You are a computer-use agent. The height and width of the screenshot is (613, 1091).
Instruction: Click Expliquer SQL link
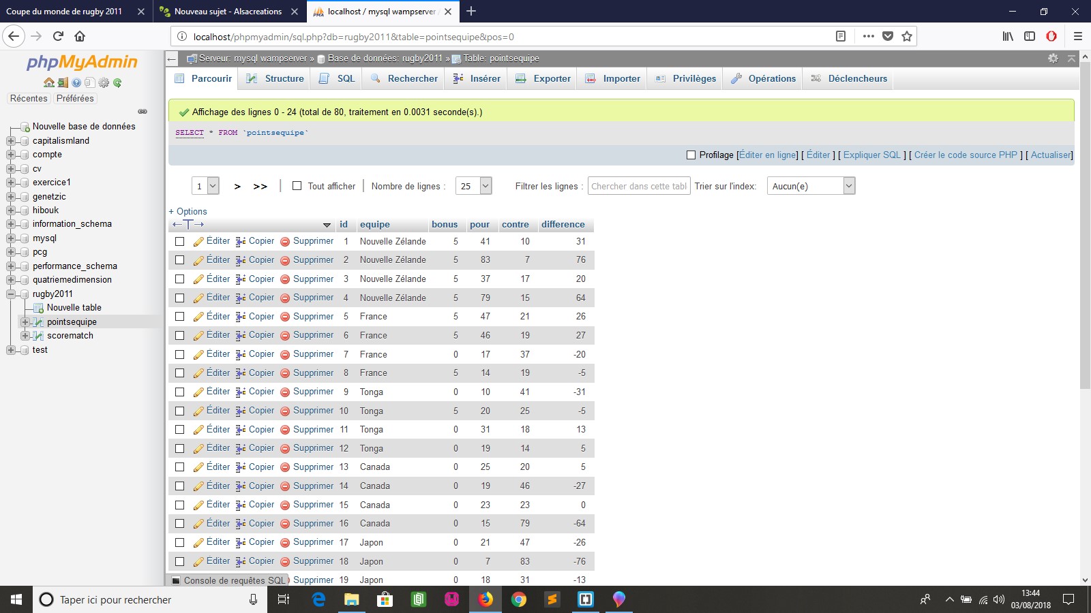(x=872, y=155)
